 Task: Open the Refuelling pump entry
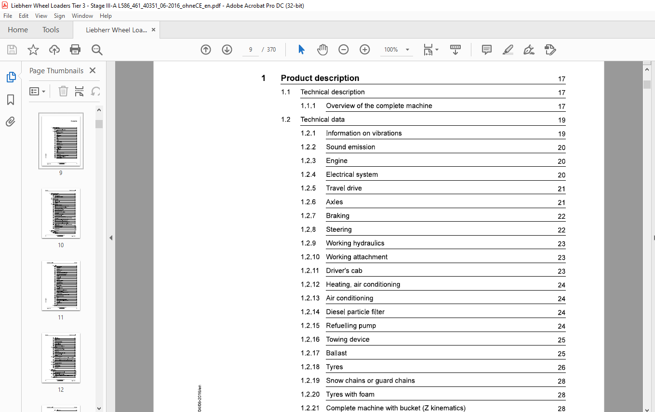coord(351,326)
